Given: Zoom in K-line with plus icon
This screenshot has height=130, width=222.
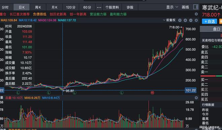Looking at the screenshot, I should (185, 20).
